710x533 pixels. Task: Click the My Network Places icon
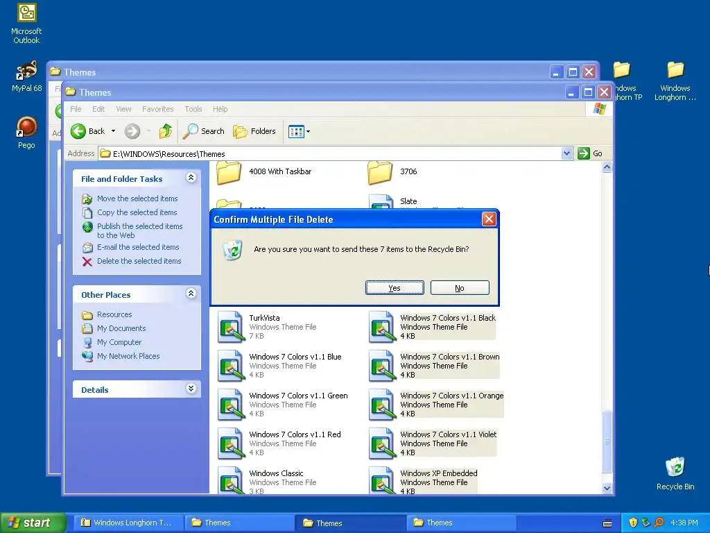87,356
